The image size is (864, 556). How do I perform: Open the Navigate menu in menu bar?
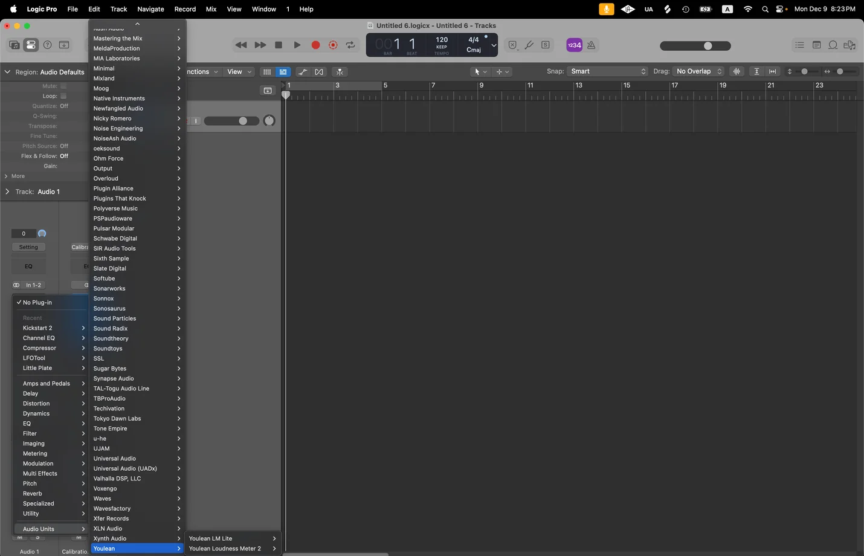tap(150, 9)
